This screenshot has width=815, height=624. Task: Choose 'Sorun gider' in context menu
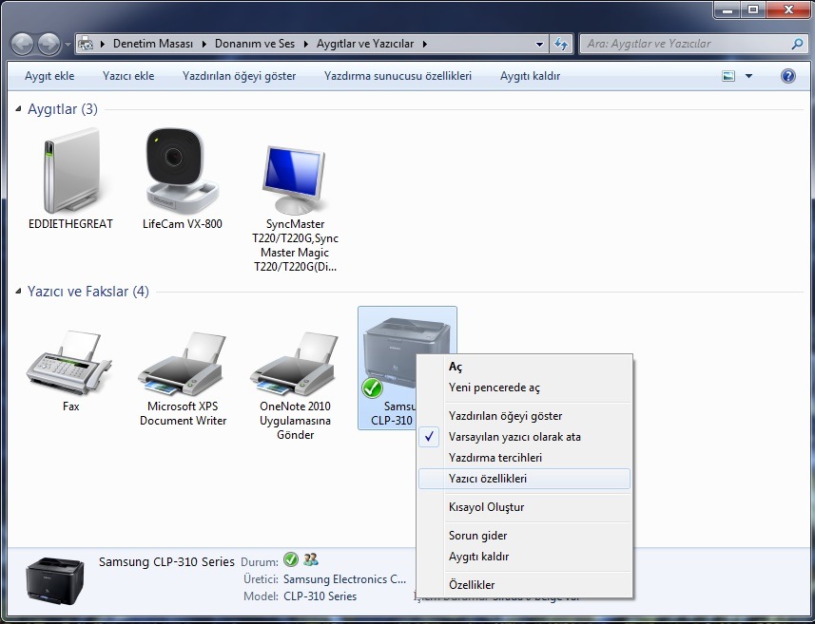(x=477, y=536)
